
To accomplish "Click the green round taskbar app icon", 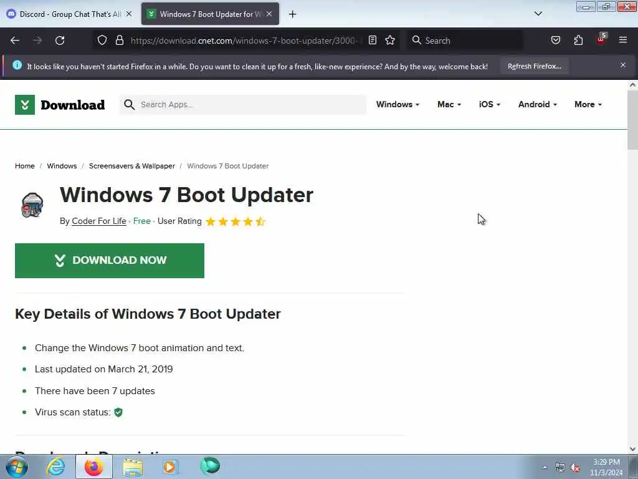I will (x=210, y=465).
